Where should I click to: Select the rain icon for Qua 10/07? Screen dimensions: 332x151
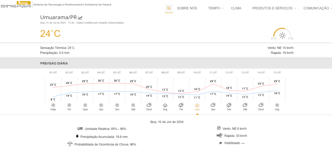(197, 105)
